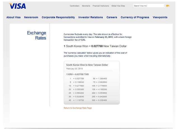Screen dimensions: 179x129
Task: Open the Global Visa Sites link
Action: [x=118, y=6]
